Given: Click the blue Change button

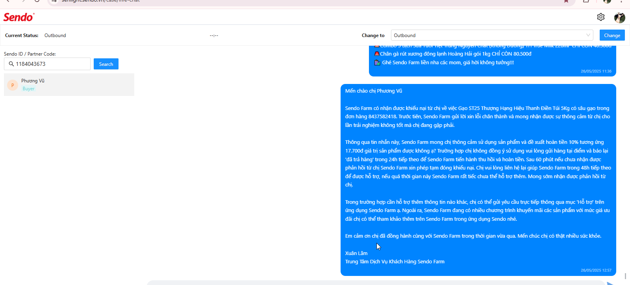Looking at the screenshot, I should 612,35.
